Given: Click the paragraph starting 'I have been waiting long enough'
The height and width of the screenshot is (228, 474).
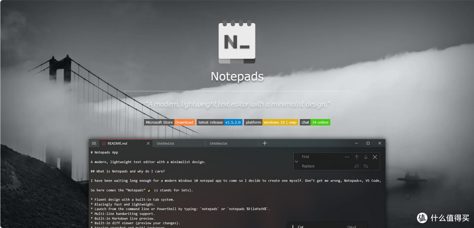Looking at the screenshot, I should coord(236,181).
